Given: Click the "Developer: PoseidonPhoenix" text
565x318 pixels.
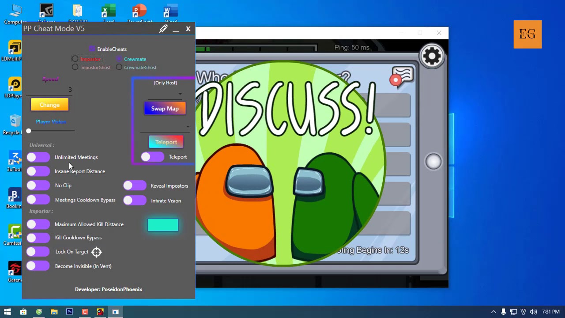Looking at the screenshot, I should [109, 289].
